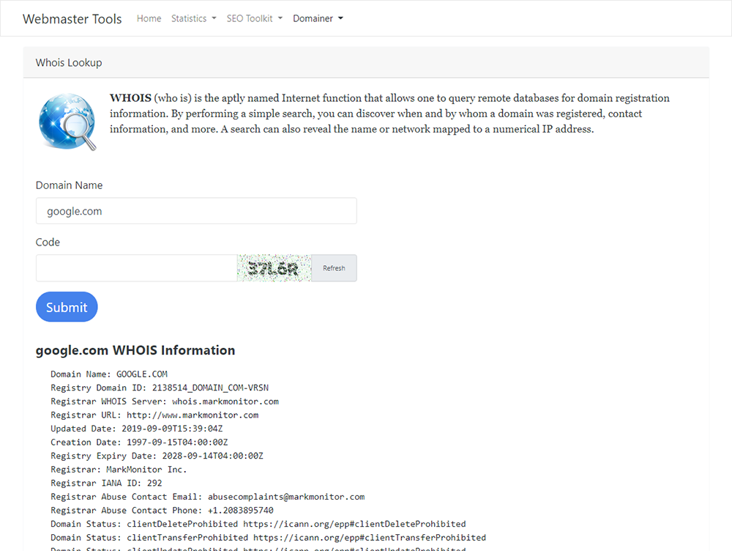Select the Abuse Contact Phone line
This screenshot has width=732, height=551.
pyautogui.click(x=162, y=510)
